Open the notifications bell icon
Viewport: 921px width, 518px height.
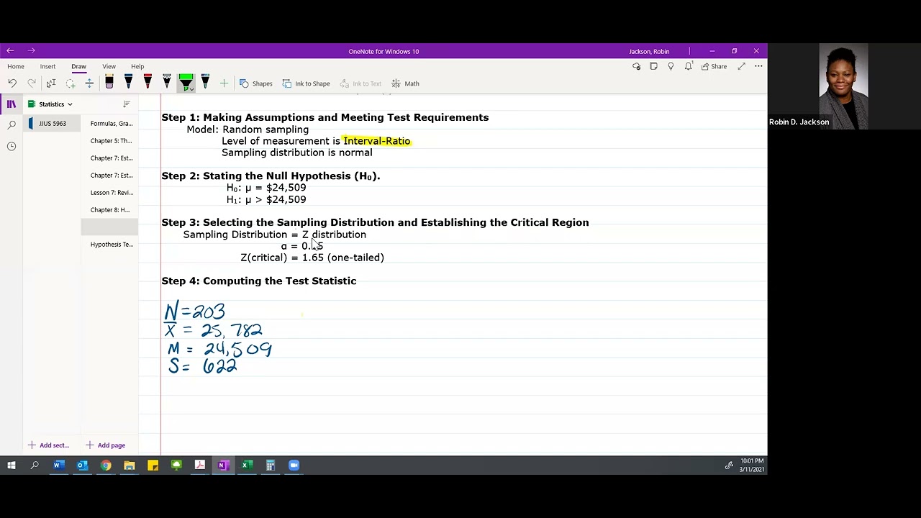[689, 66]
